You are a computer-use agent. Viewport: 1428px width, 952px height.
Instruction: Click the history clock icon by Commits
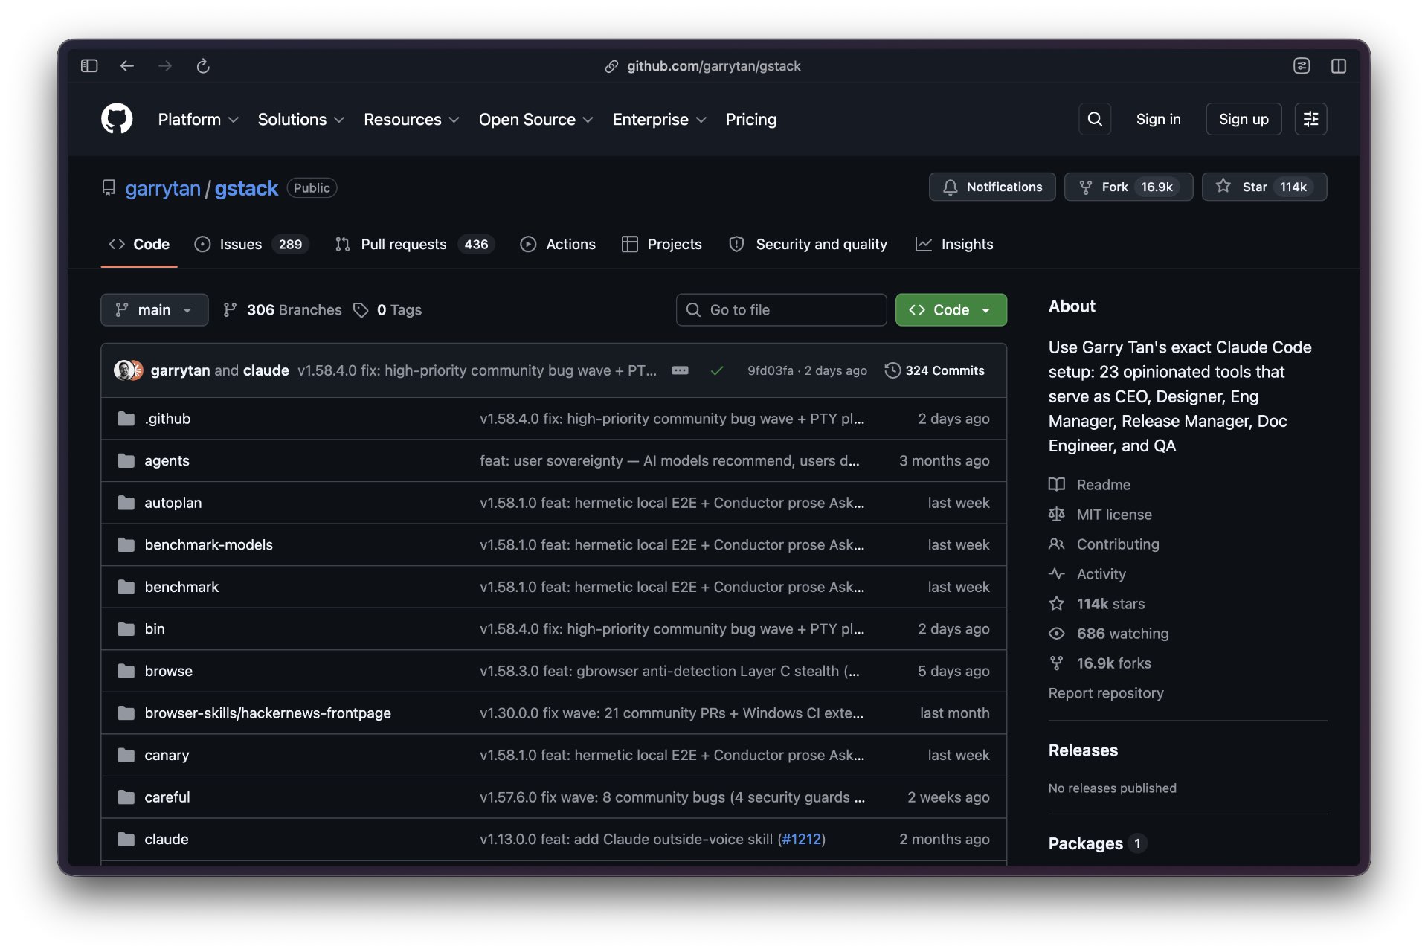(892, 370)
